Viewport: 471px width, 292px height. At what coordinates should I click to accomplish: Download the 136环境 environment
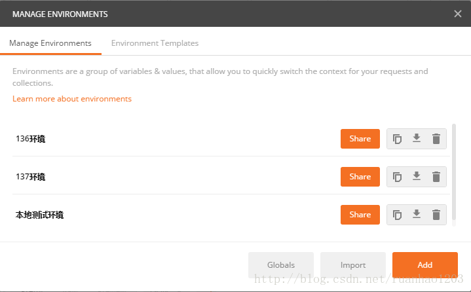pos(417,138)
